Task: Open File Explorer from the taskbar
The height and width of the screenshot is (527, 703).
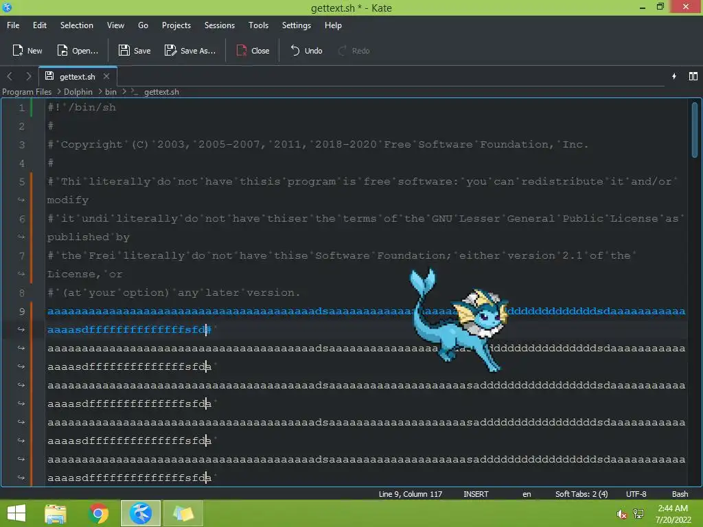Action: [56, 513]
